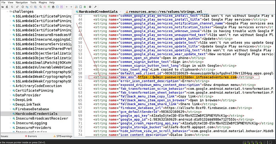Open Preferences wrench icon
This screenshot has width=276, height=144.
(x=95, y=7)
